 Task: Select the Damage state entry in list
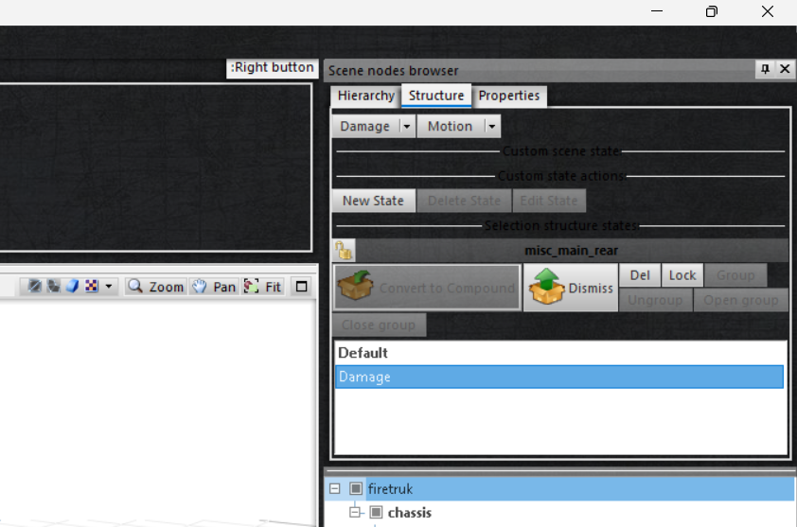[559, 377]
